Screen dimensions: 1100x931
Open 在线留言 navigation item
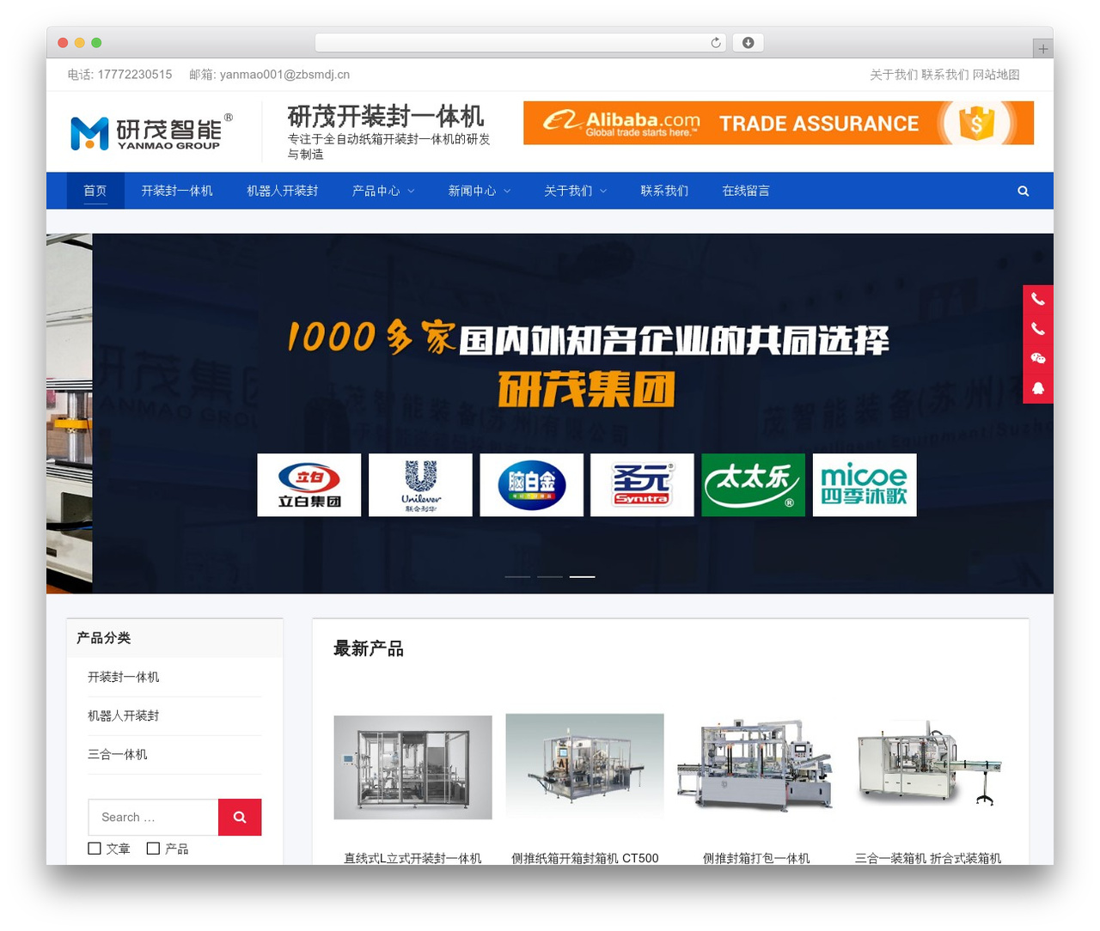pos(746,191)
